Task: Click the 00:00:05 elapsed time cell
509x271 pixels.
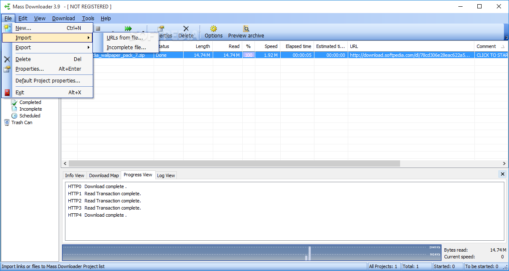Action: click(x=297, y=55)
